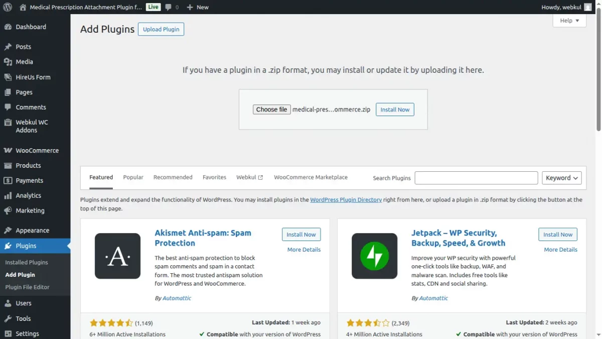
Task: Open the Comments bubble in the top bar
Action: pos(168,7)
